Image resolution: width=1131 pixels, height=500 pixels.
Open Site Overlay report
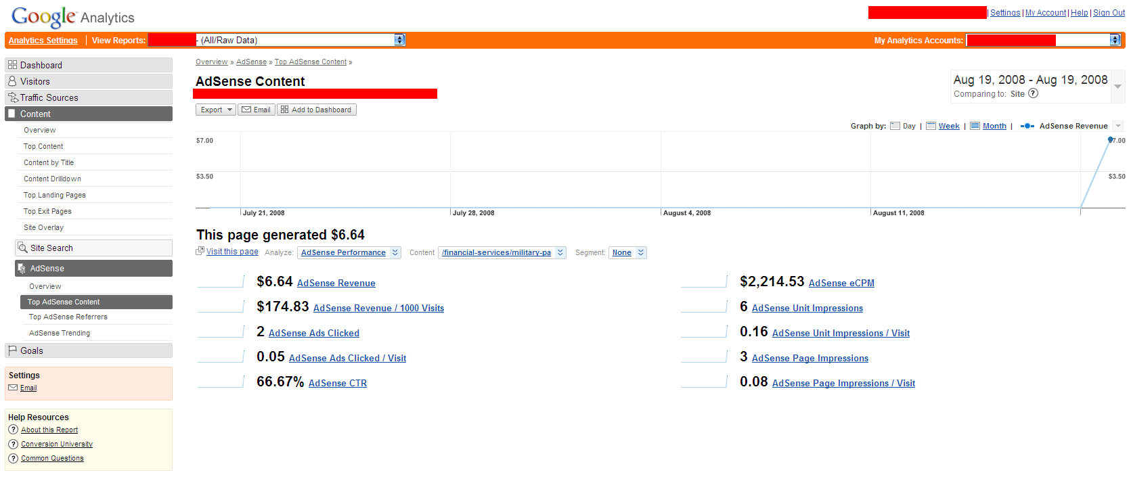43,227
